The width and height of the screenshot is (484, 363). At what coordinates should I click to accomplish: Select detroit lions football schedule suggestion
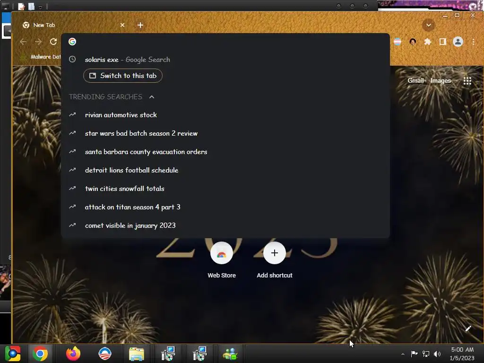pos(225,170)
